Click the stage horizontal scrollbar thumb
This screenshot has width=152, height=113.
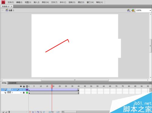click(x=75, y=80)
